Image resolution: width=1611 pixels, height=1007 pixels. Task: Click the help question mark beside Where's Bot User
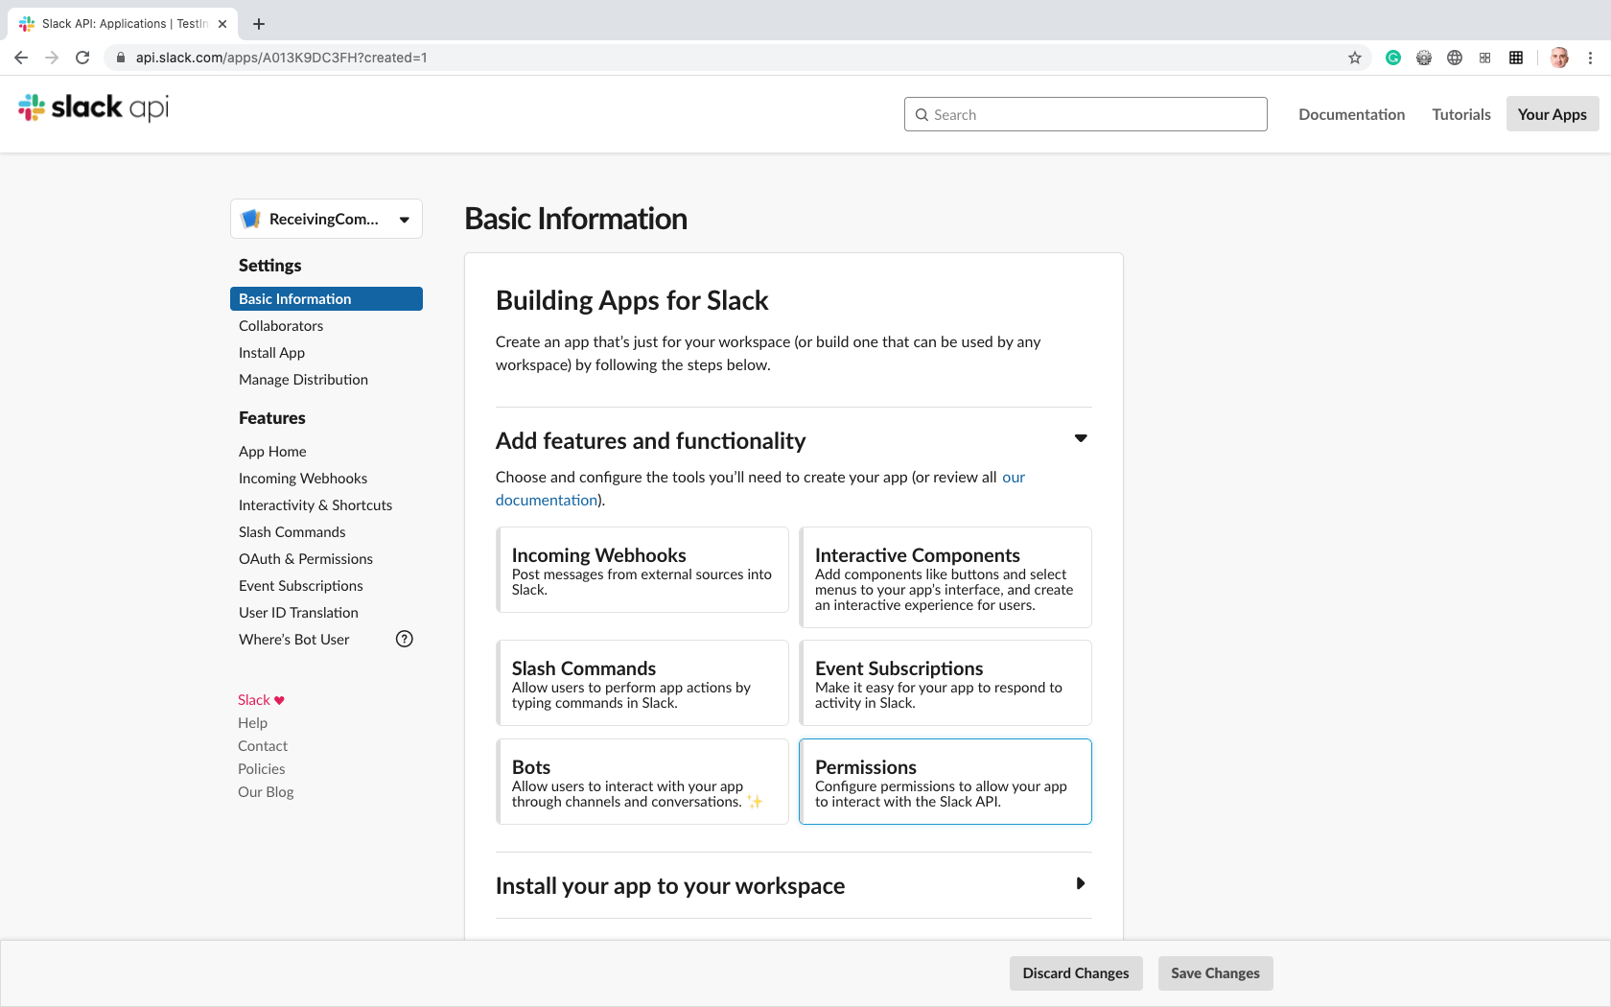405,639
